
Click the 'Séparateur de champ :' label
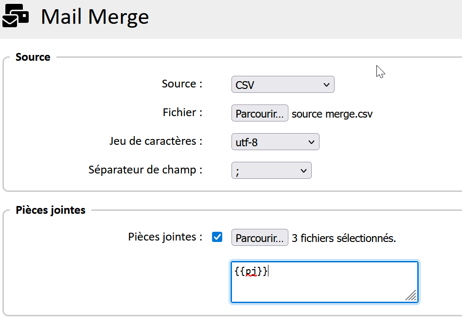point(145,170)
